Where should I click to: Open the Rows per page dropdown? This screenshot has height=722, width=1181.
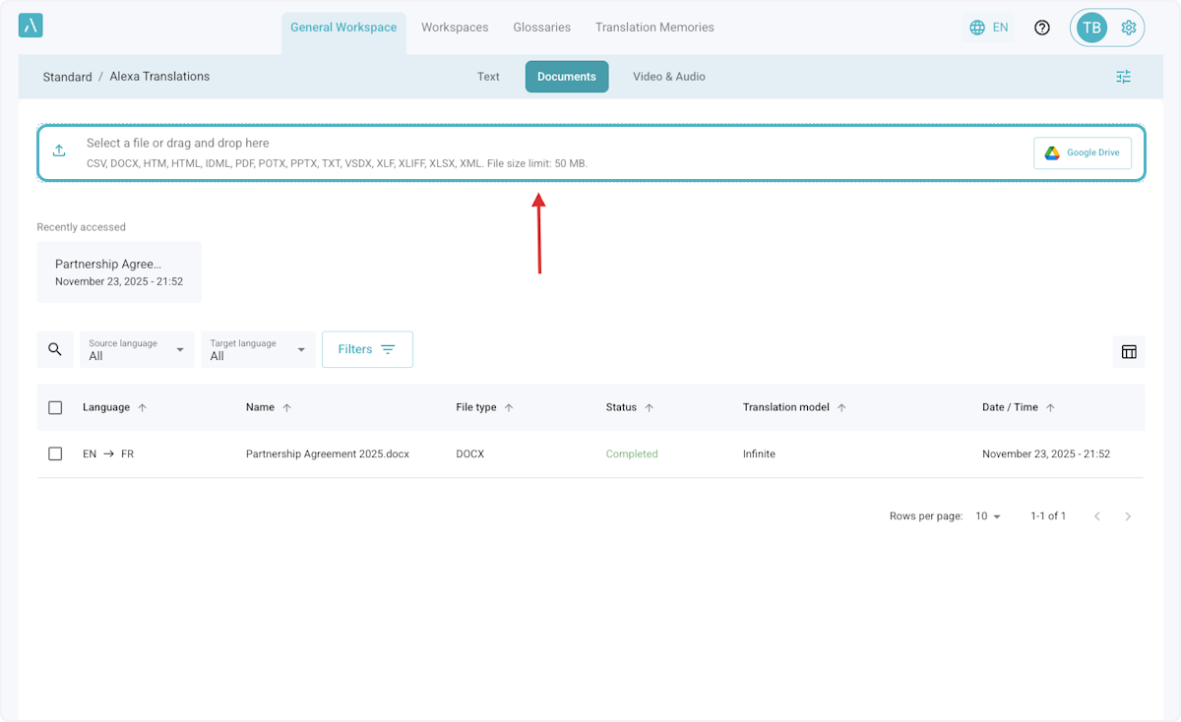(x=987, y=516)
